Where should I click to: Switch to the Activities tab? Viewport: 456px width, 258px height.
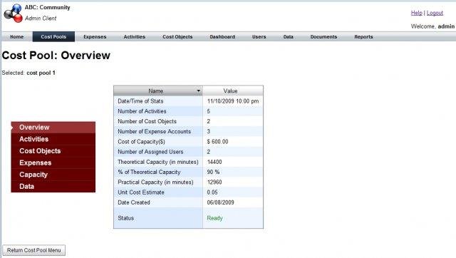(135, 36)
